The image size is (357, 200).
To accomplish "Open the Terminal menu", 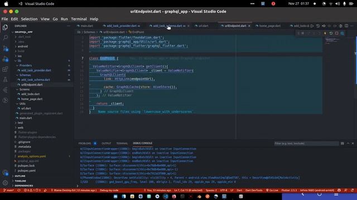I will (79, 19).
